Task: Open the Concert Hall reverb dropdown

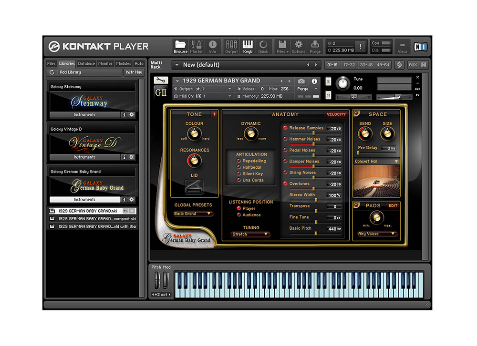Action: [x=376, y=161]
